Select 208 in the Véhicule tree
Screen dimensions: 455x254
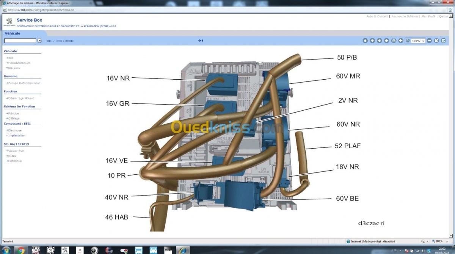point(11,58)
